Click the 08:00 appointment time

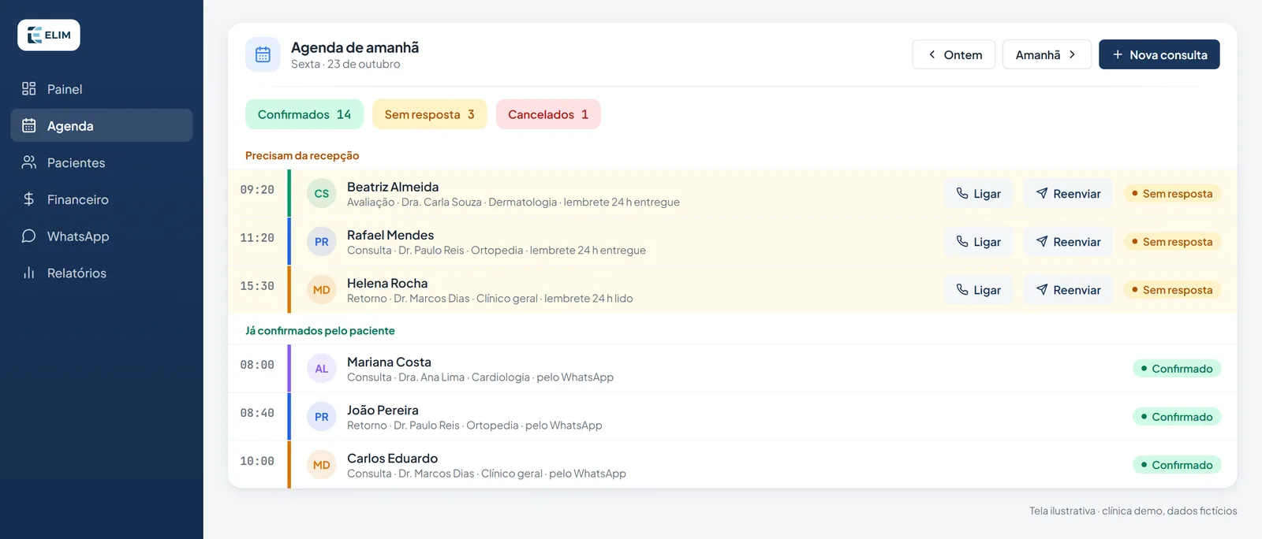(257, 365)
